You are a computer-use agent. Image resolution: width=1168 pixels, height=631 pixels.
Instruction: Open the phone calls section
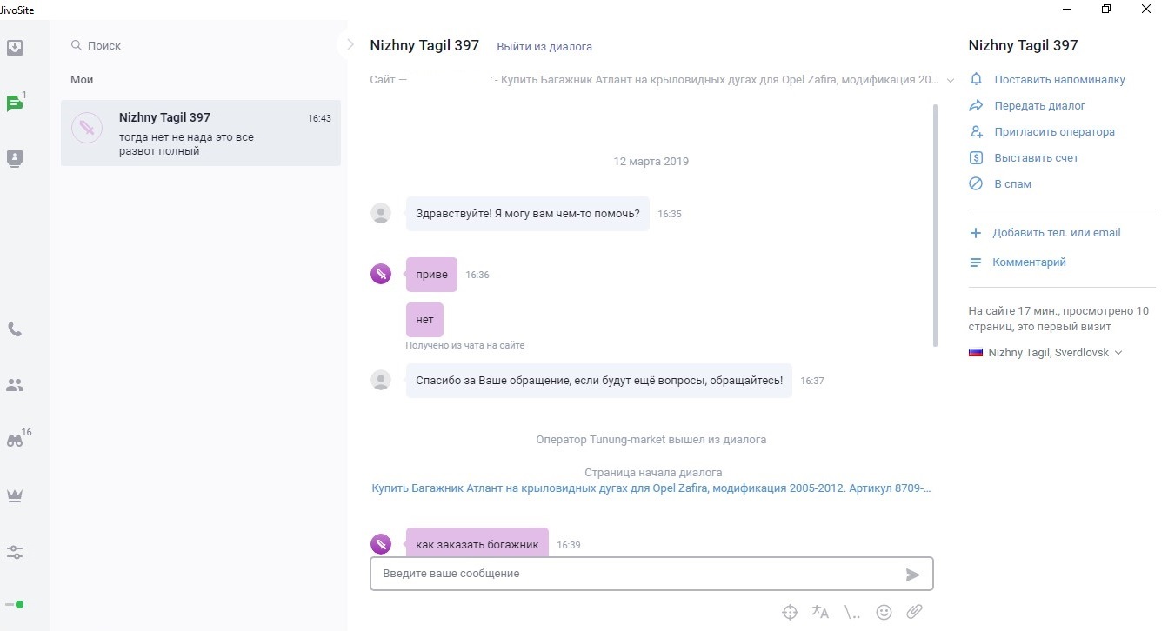click(15, 329)
